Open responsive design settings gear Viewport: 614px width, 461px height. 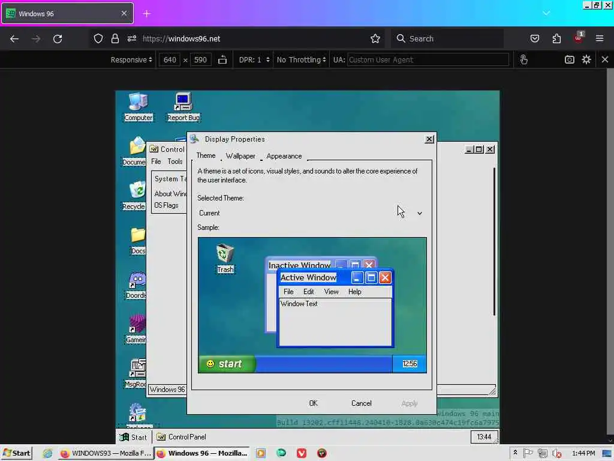click(586, 59)
